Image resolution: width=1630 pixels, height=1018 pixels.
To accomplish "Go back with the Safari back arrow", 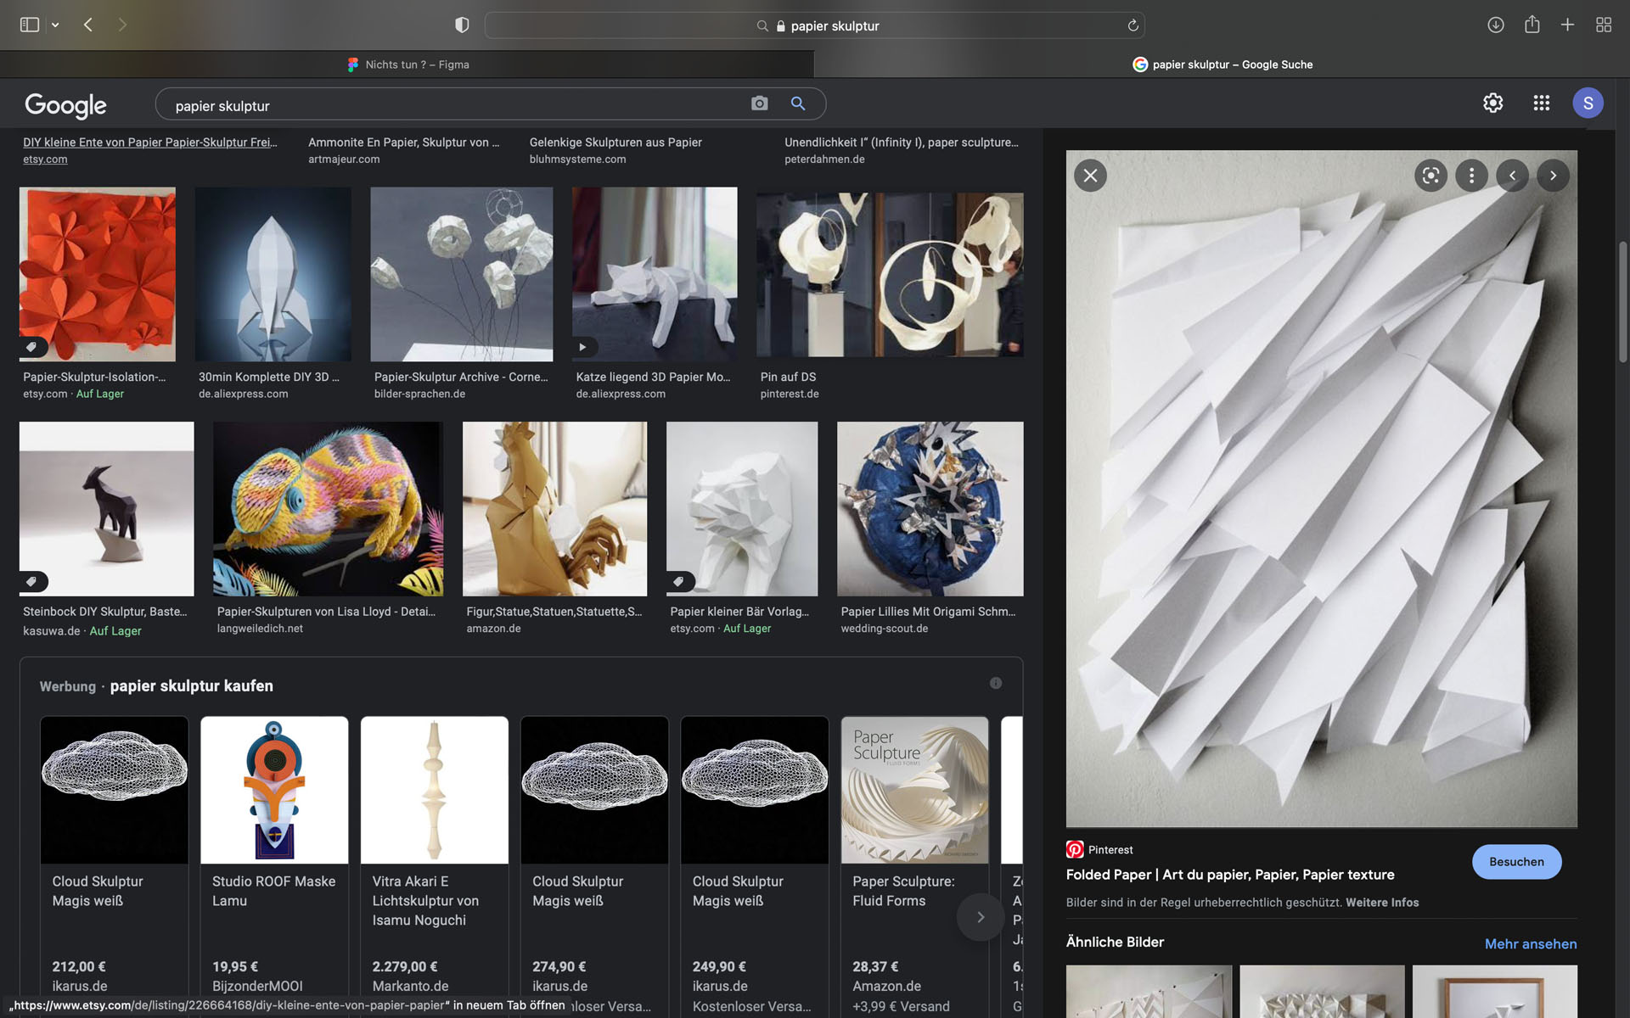I will pos(88,25).
